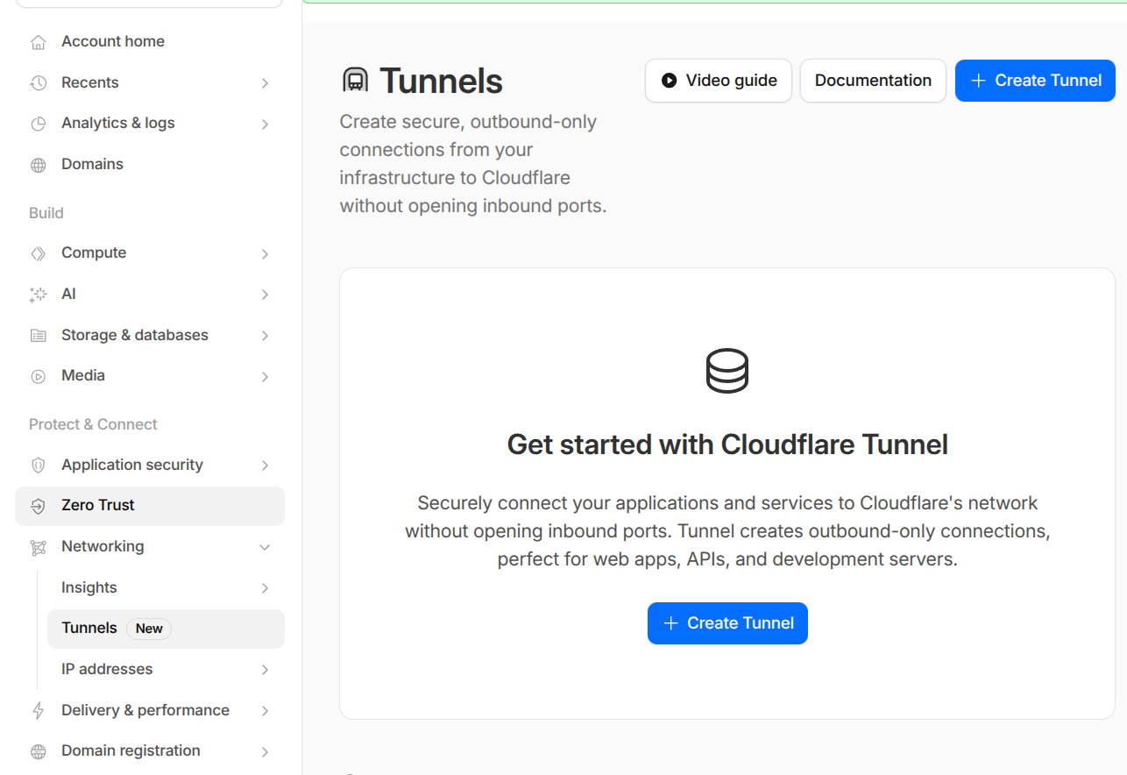This screenshot has width=1127, height=775.
Task: Select the Account home house icon
Action: click(x=39, y=41)
